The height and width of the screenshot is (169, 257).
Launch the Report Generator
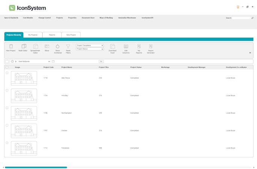(151, 46)
